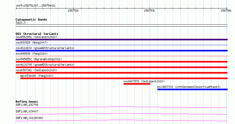Select the 5q33.3 cytogenetic band bar
Viewport: 235px width, 124px height.
(x=121, y=26)
